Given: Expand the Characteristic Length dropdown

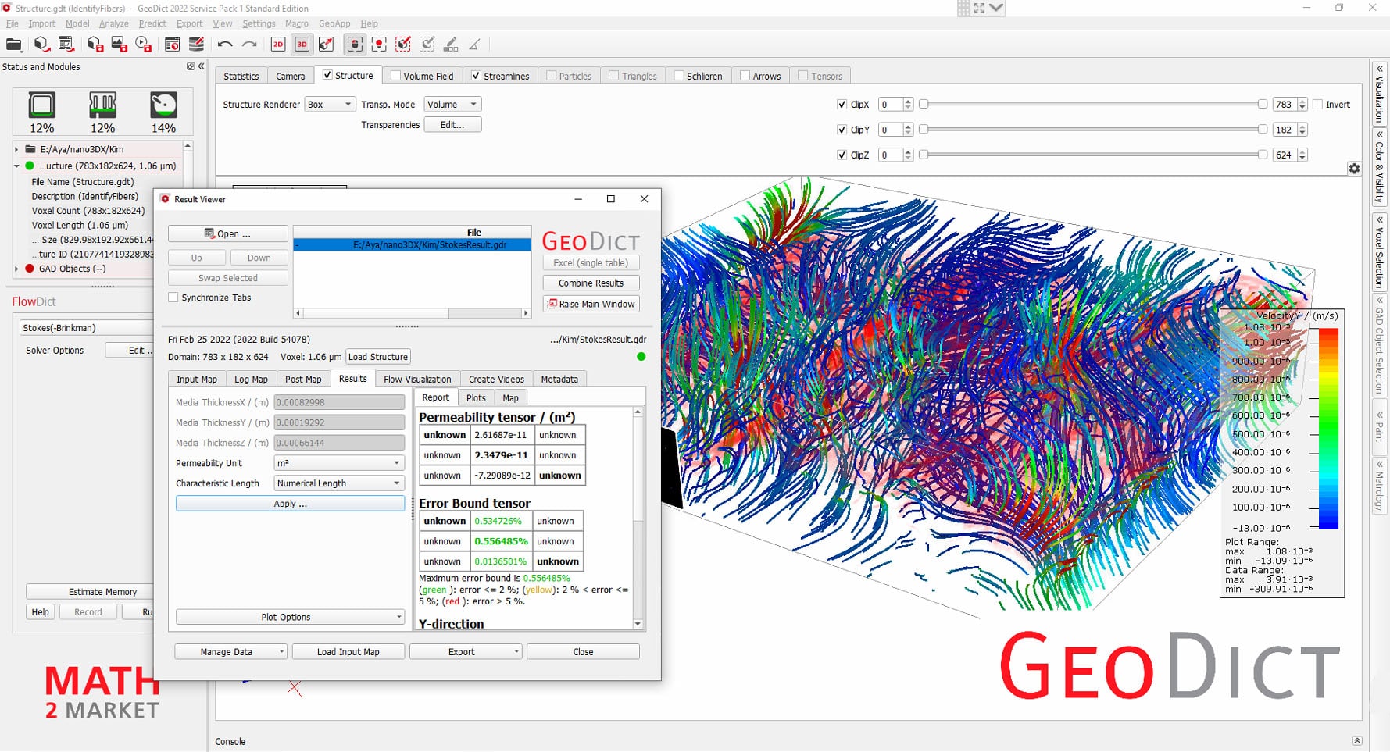Looking at the screenshot, I should [338, 483].
